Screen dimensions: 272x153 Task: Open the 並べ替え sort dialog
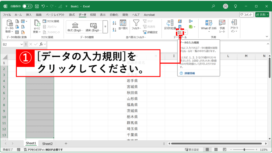click(x=123, y=25)
